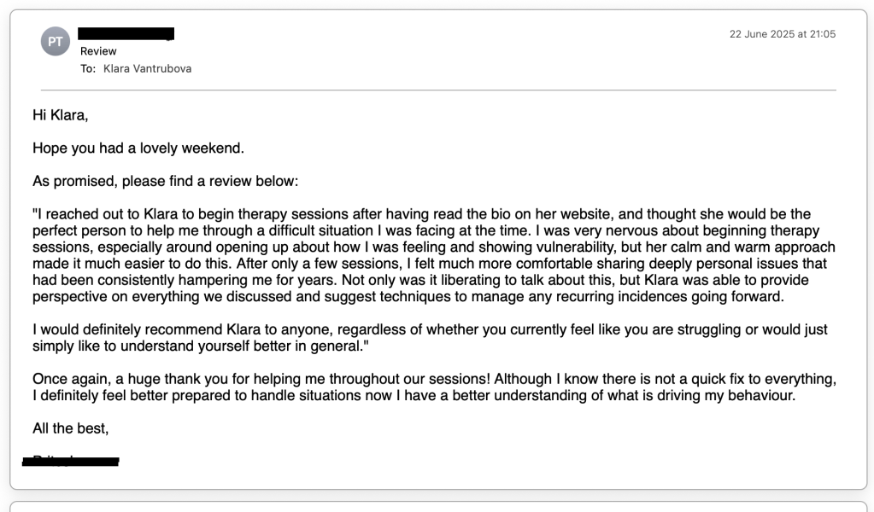Click the horizontal divider under header
This screenshot has width=874, height=512.
437,90
